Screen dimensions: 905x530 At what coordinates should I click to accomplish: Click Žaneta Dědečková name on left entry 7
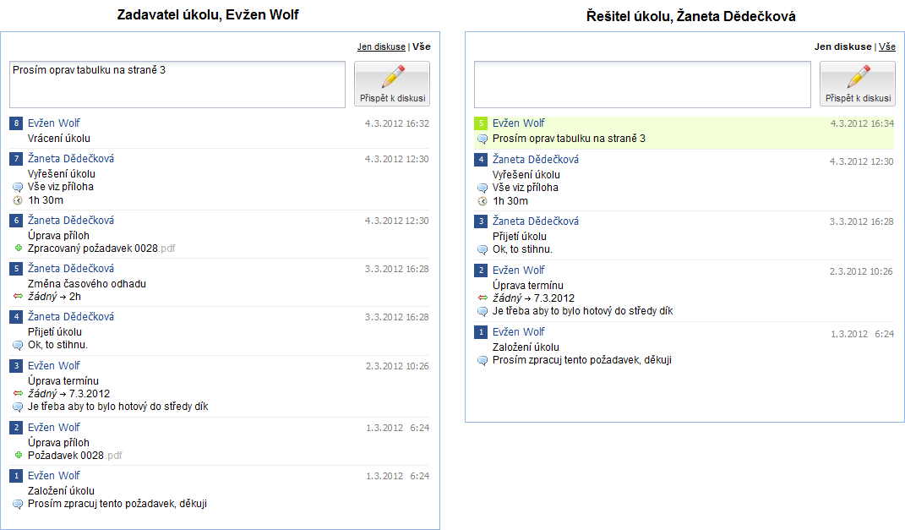tap(71, 159)
